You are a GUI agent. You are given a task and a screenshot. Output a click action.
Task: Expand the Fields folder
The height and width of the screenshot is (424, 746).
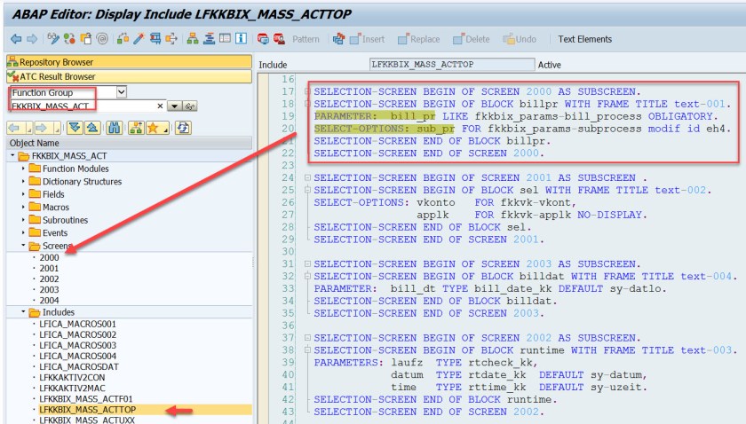tap(23, 194)
